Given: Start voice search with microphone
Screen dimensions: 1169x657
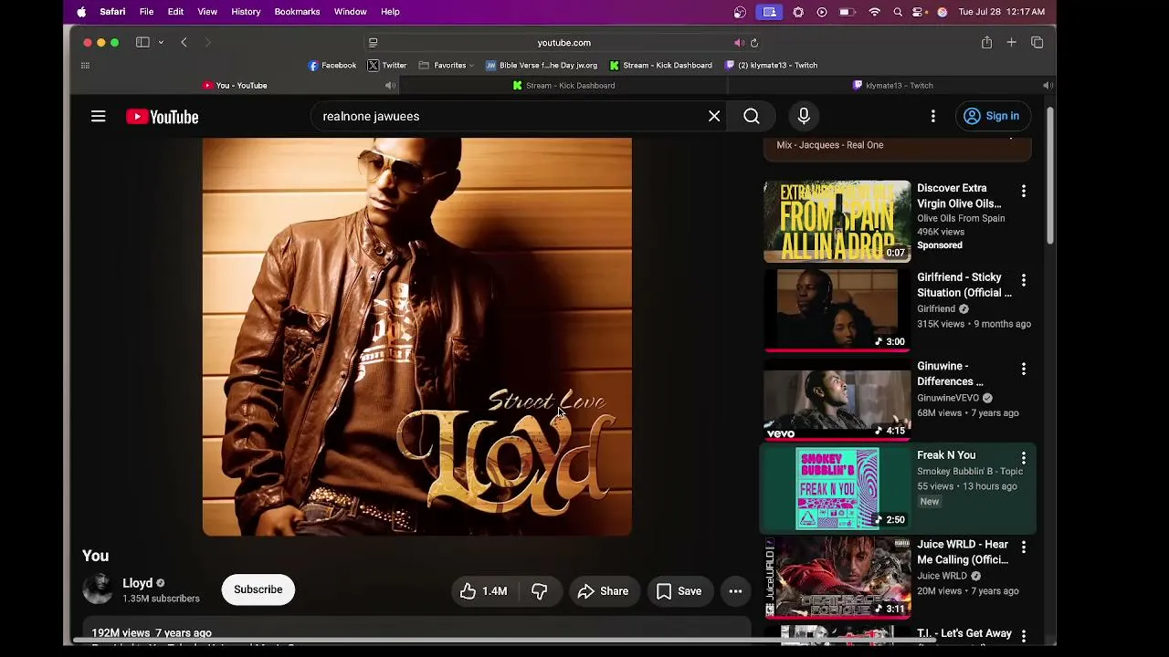Looking at the screenshot, I should (804, 117).
